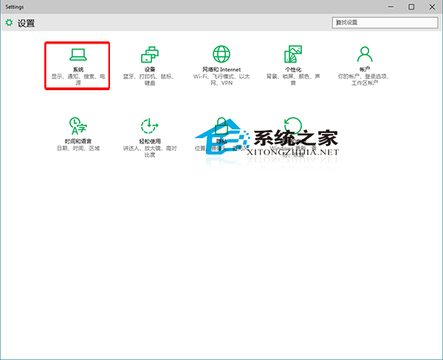Open the 时间和语言 clock icon
The width and height of the screenshot is (443, 360).
(78, 126)
